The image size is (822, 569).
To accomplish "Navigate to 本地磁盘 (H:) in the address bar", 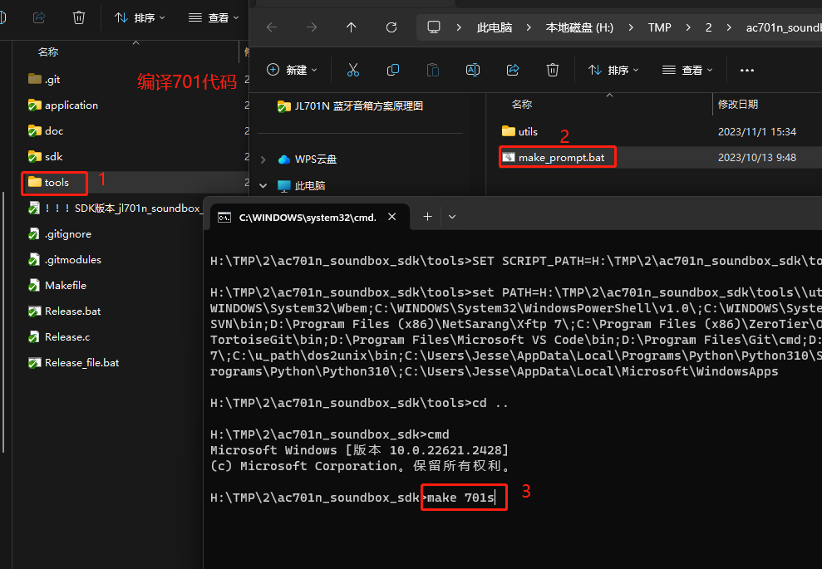I will 579,27.
